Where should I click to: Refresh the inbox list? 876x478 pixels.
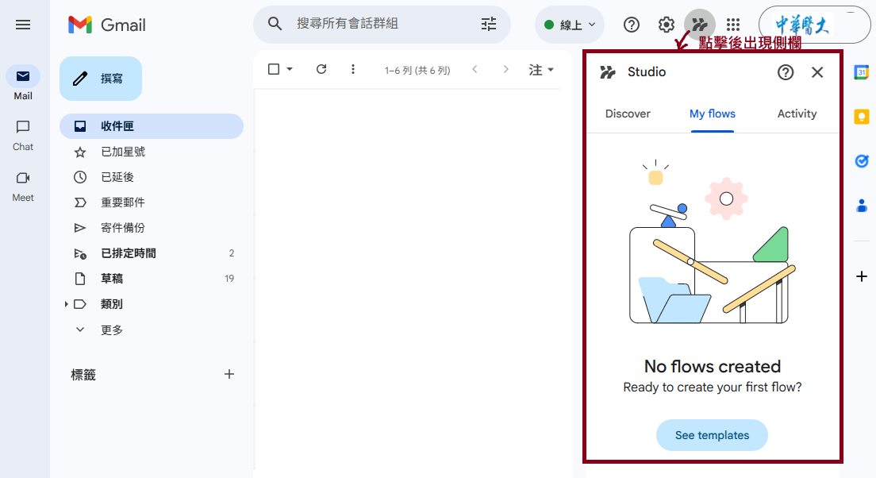pyautogui.click(x=321, y=69)
